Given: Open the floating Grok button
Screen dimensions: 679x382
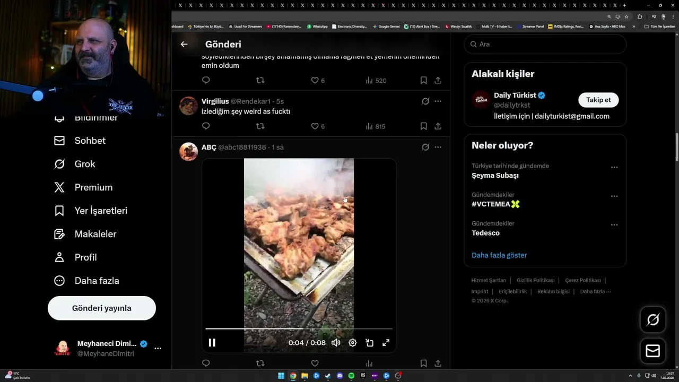Looking at the screenshot, I should click(653, 319).
